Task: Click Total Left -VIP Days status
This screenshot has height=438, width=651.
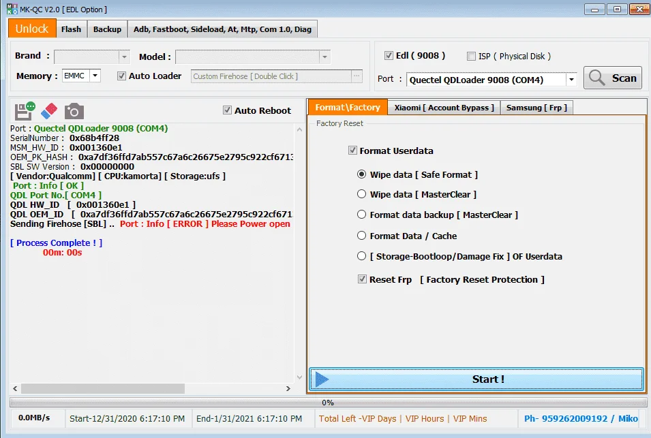Action: click(x=403, y=418)
